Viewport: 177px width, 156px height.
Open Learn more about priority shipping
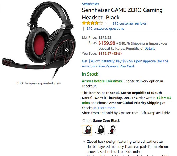tap(106, 108)
